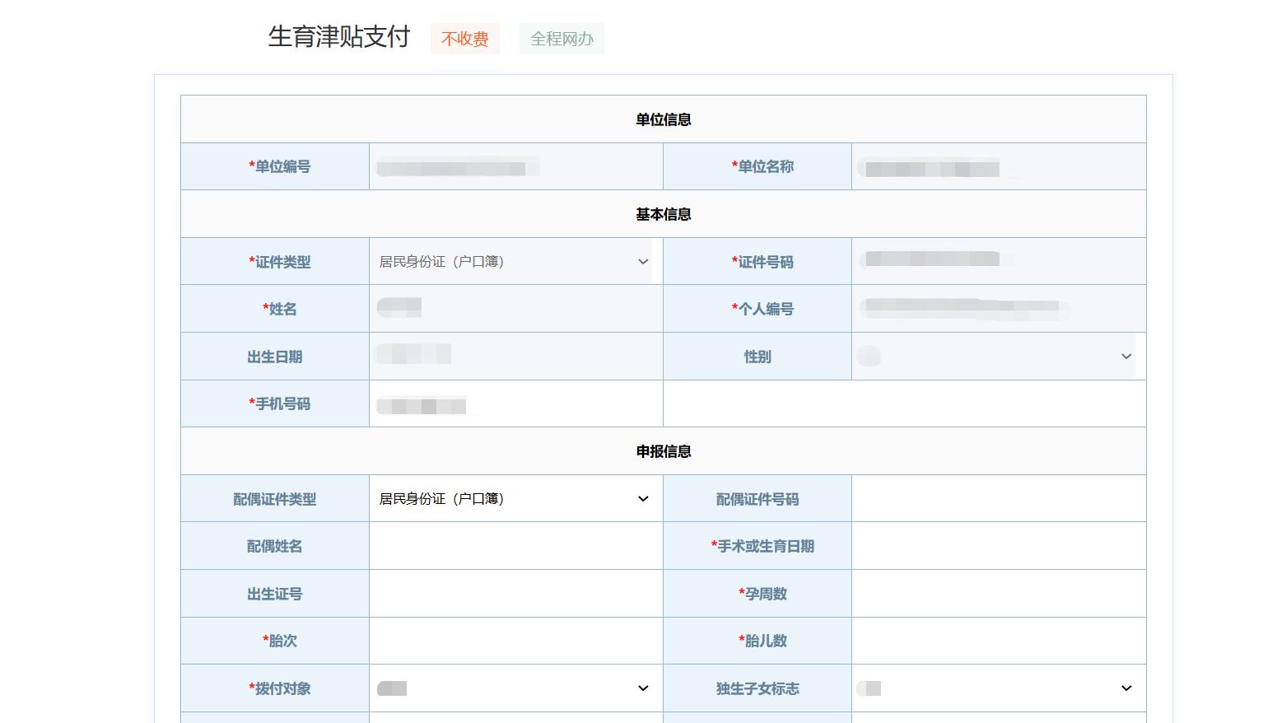Click the 出生证号 entry field

[515, 593]
